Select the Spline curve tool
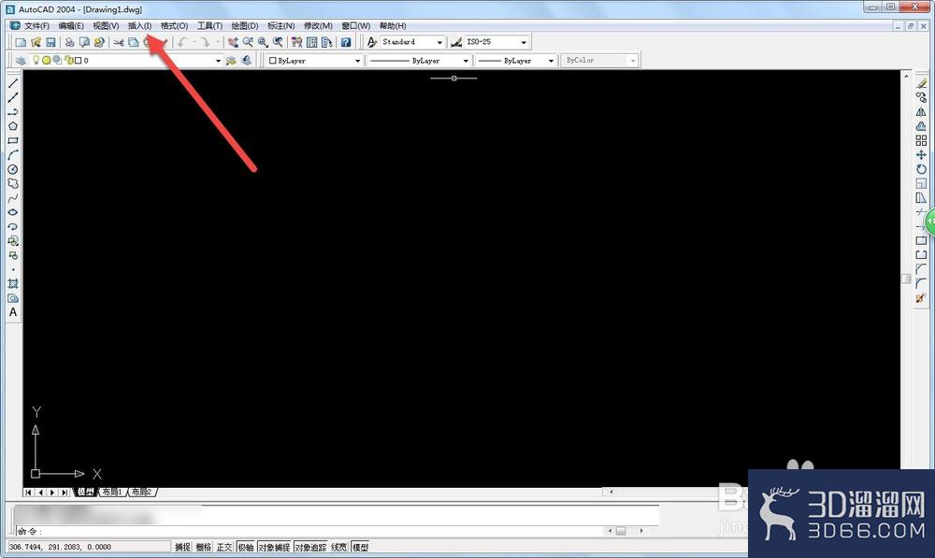The image size is (935, 558). [12, 198]
